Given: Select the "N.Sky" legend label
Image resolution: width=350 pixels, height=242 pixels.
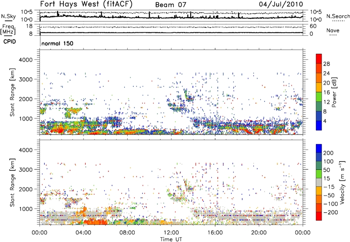Looking at the screenshot, I should click(8, 16).
